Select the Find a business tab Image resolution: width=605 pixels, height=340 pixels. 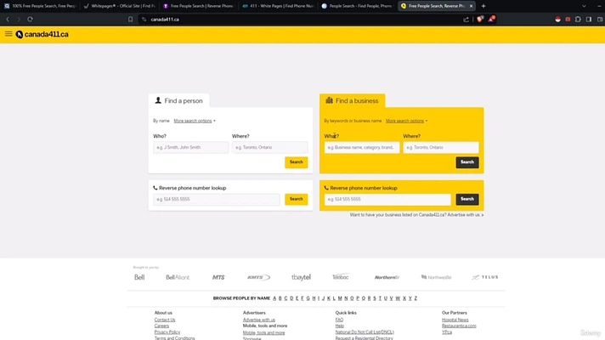[x=352, y=100]
